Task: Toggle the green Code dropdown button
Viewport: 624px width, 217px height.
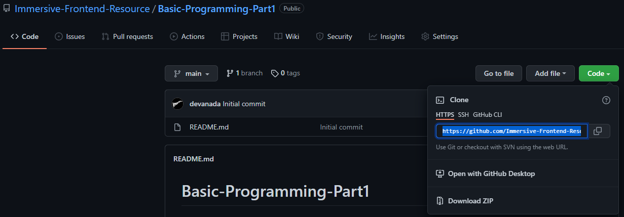Action: click(x=599, y=73)
